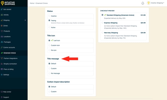
Task: Click the Settings gear icon
Action: point(2,75)
